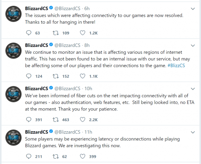Open dropdown arrow on the 10h tweet
This screenshot has height=164, width=201.
[193, 88]
